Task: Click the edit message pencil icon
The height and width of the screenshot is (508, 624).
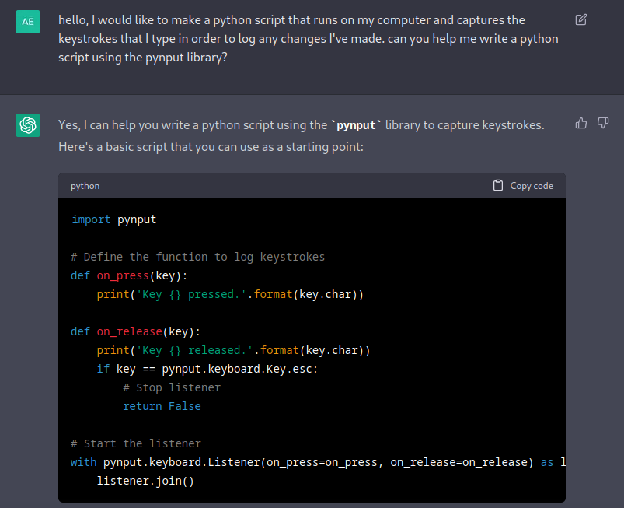Action: tap(580, 19)
